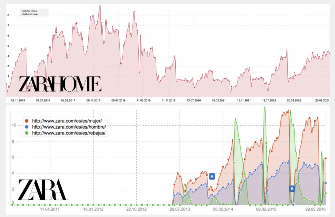This screenshot has height=217, width=335.
Task: Click the 11.11.2019 date label
Action: coord(168,101)
